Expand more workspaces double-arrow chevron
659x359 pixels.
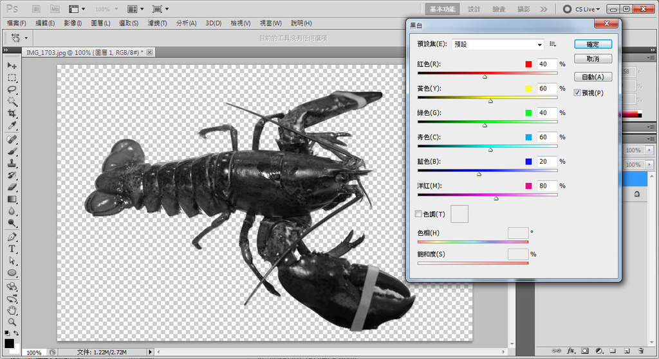click(544, 9)
